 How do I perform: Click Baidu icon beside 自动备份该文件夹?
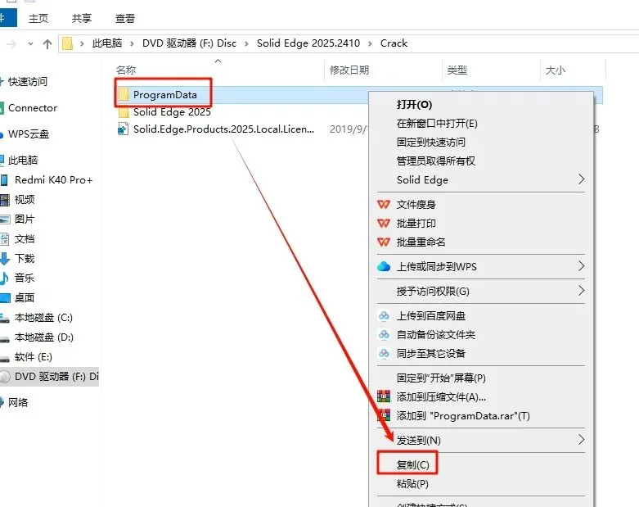click(x=384, y=334)
